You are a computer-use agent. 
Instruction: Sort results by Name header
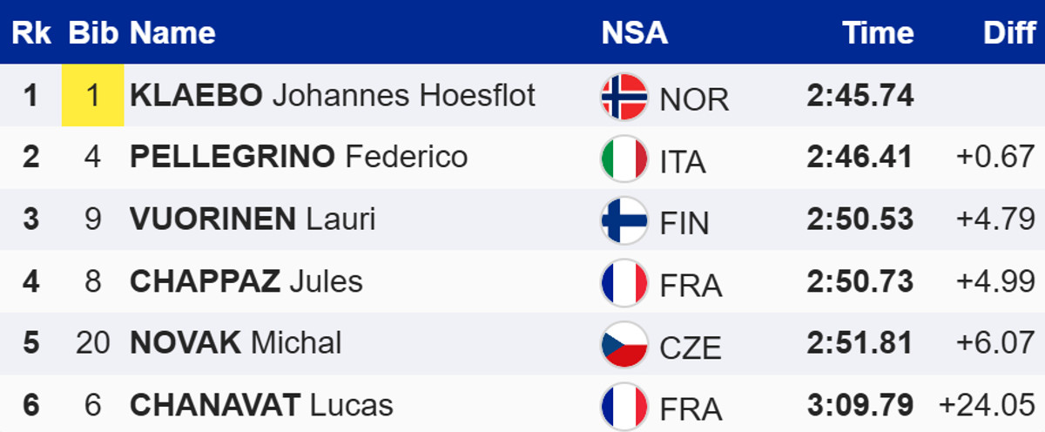(x=172, y=33)
